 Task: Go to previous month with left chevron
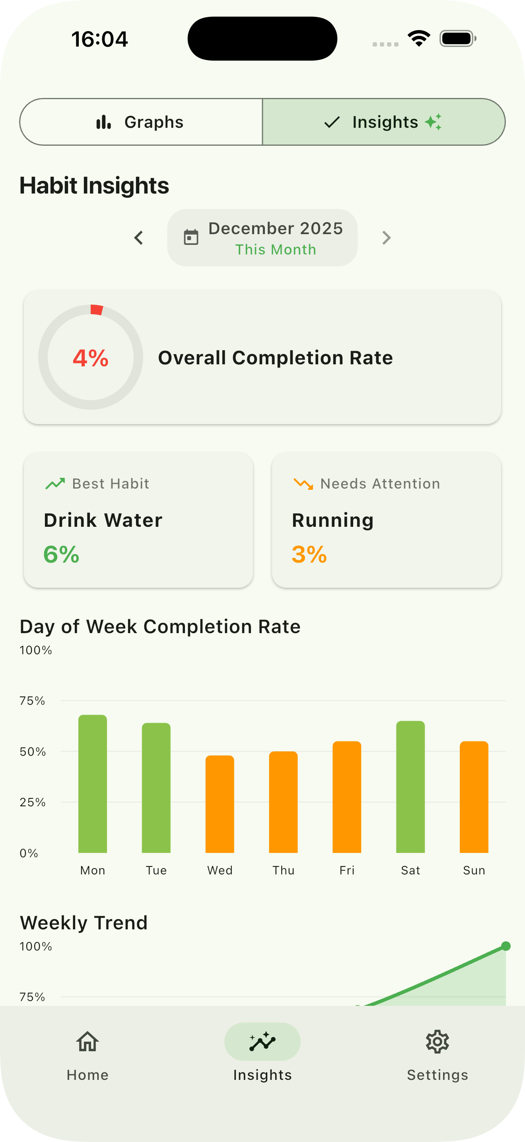click(138, 238)
